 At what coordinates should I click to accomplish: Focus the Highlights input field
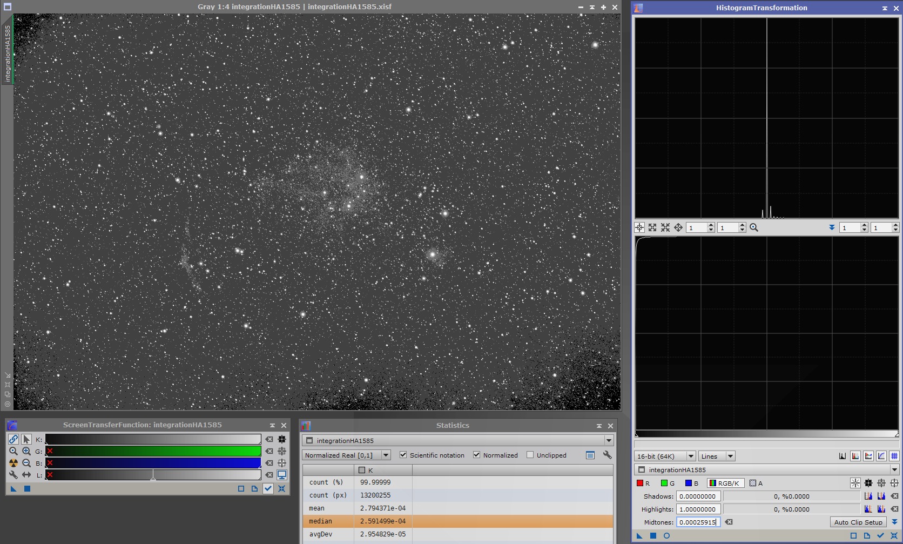[698, 509]
